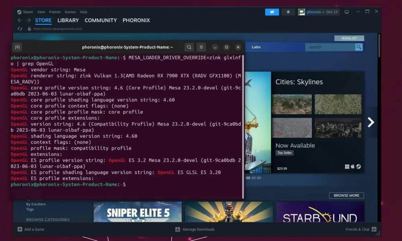Image resolution: width=402 pixels, height=241 pixels.
Task: Switch to the LIBRARY tab
Action: point(68,20)
